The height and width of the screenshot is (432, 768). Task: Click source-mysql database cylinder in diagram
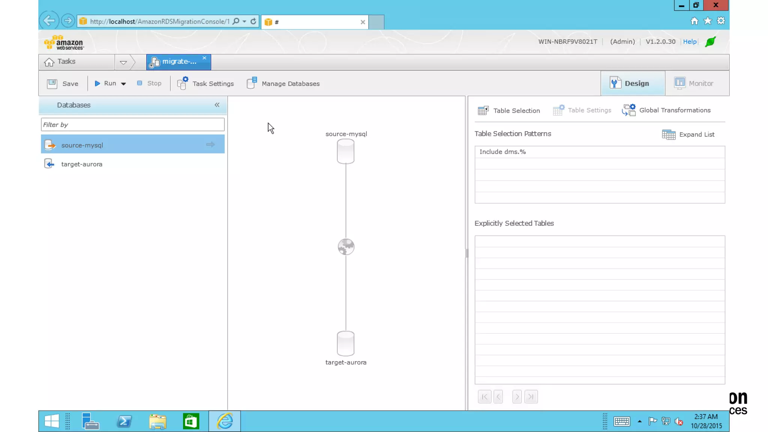[345, 151]
